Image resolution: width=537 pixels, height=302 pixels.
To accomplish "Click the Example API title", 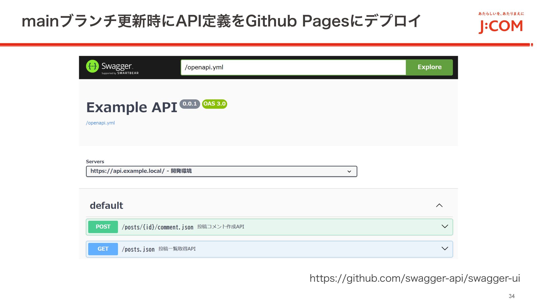I will pyautogui.click(x=132, y=107).
